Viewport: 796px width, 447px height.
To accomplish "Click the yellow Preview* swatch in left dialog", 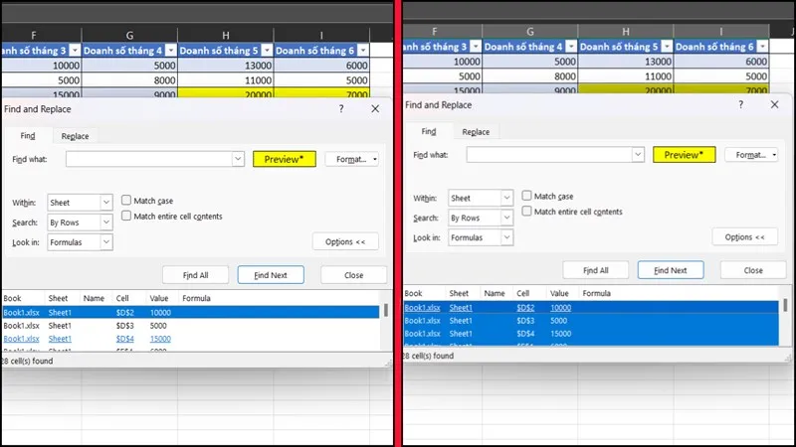I will pyautogui.click(x=284, y=159).
